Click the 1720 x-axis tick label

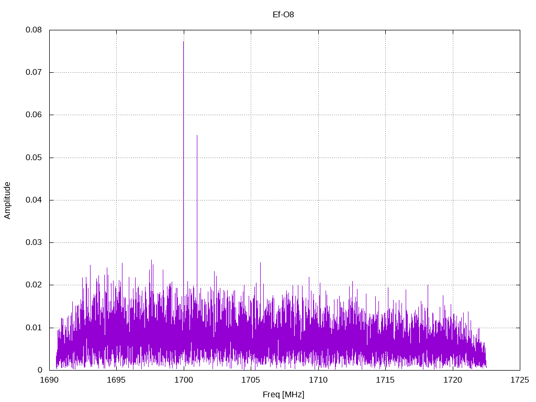click(x=453, y=380)
